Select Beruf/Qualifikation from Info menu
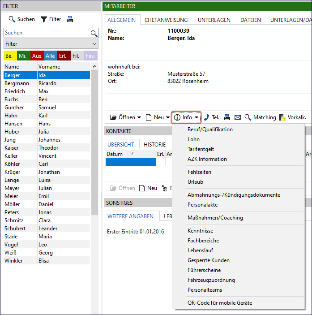The image size is (312, 315). click(x=239, y=129)
